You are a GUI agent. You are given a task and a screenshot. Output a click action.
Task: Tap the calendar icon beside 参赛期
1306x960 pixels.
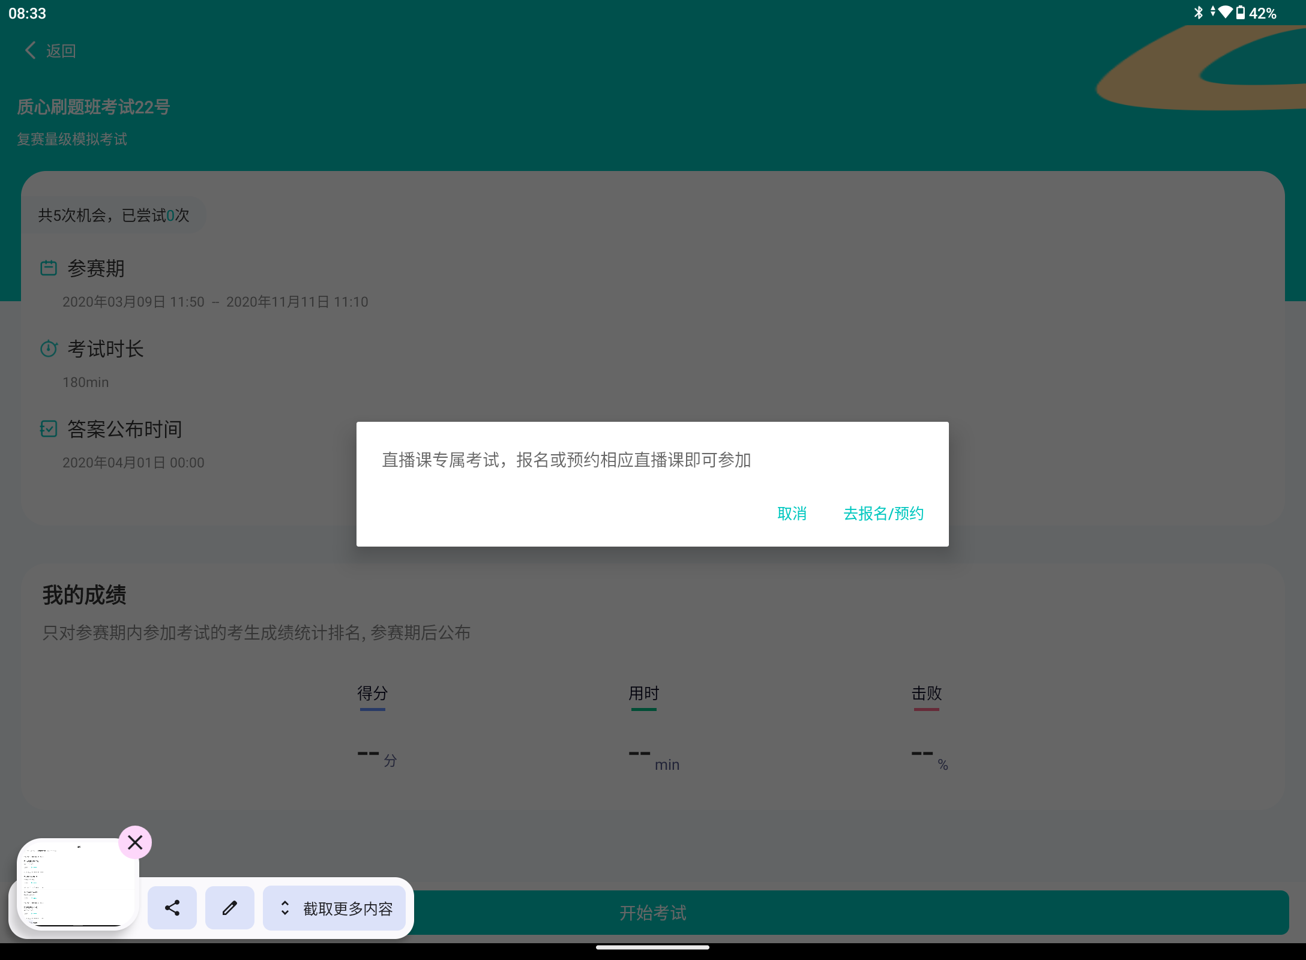(x=49, y=268)
